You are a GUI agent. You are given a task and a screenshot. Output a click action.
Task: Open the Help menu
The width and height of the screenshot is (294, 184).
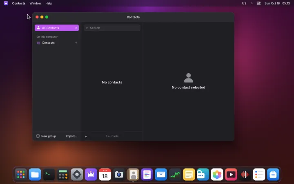coord(49,3)
